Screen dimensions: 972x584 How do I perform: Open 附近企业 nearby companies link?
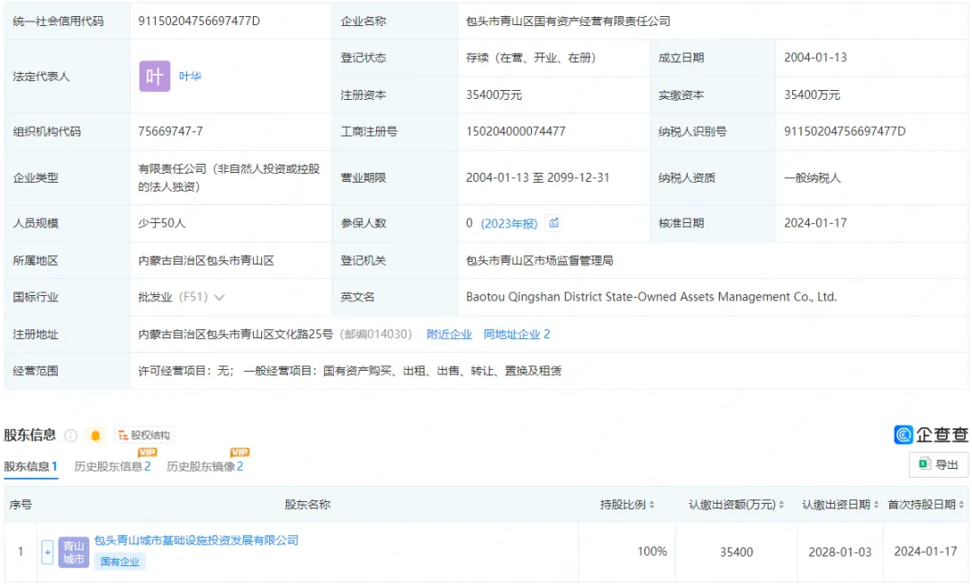point(449,334)
